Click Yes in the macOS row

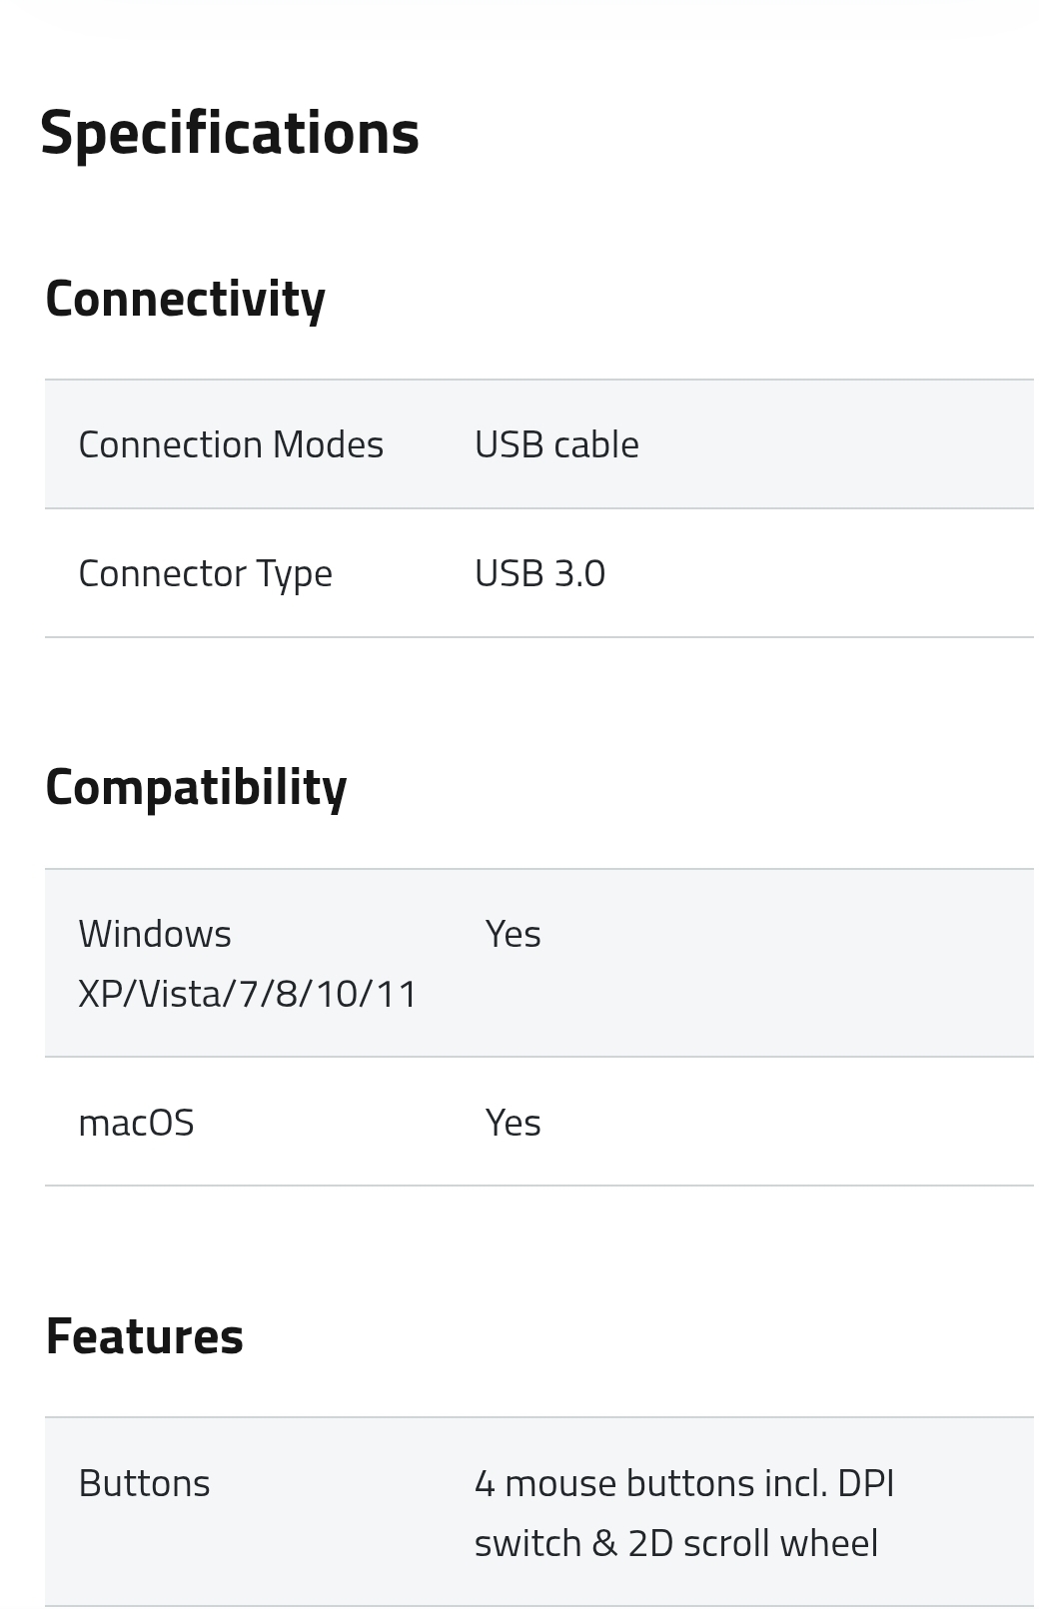[x=513, y=1123]
